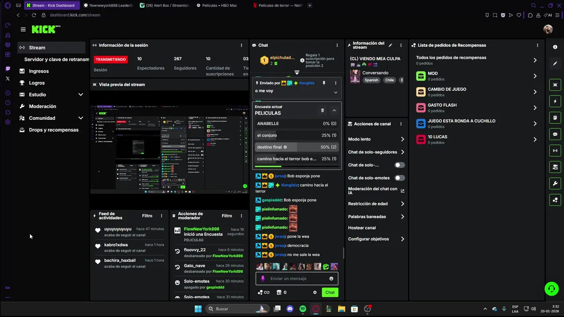Open the channel points icon below chat input
The image size is (564, 317).
pyautogui.click(x=263, y=292)
